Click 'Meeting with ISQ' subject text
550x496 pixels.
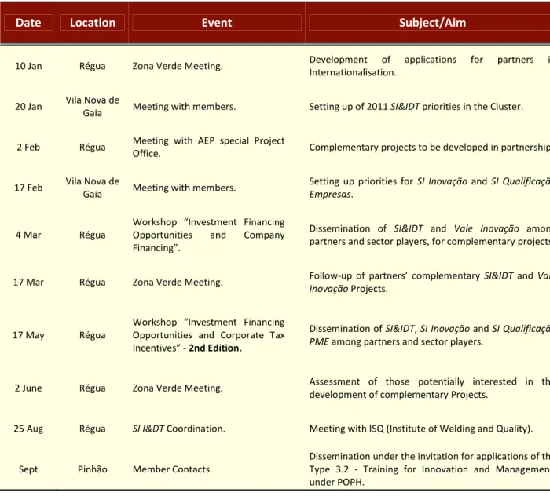(x=346, y=429)
